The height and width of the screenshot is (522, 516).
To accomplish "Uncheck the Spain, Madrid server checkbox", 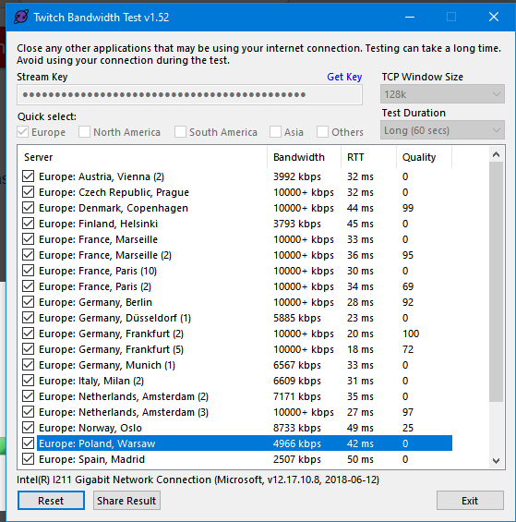I will point(29,459).
